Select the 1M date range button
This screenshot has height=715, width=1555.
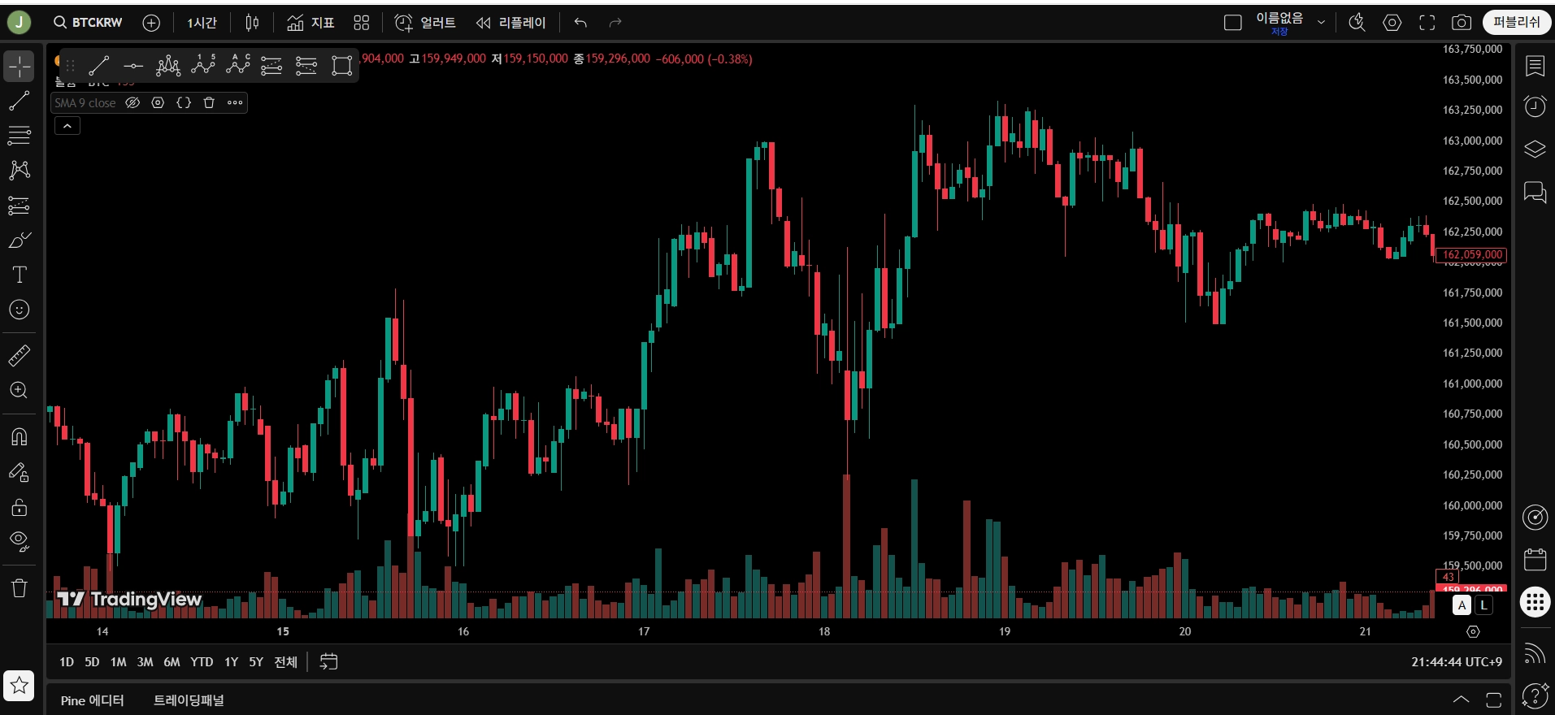point(118,662)
